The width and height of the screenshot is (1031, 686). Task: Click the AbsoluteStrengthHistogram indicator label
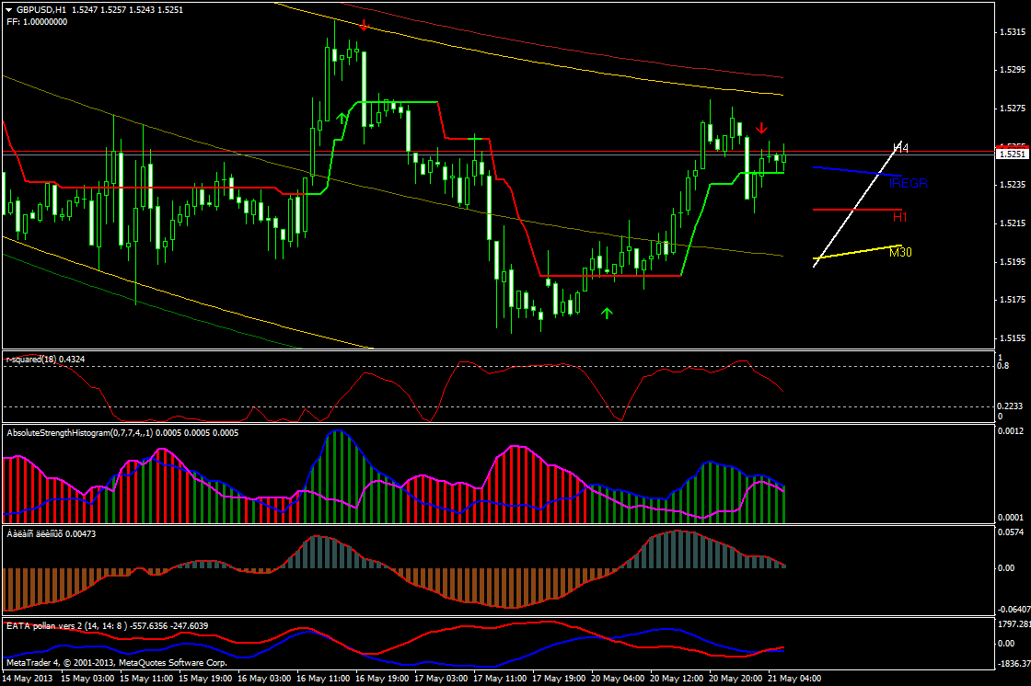click(x=122, y=433)
